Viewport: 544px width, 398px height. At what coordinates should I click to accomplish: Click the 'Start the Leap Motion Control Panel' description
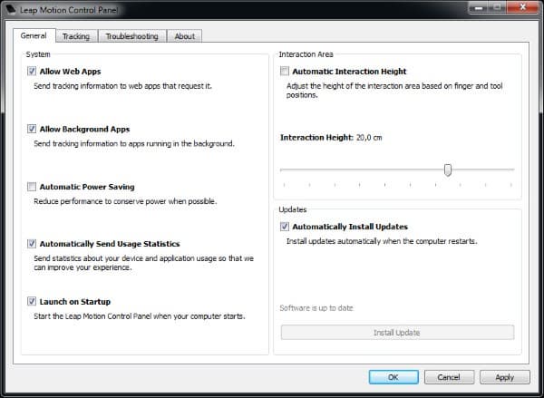click(x=140, y=316)
